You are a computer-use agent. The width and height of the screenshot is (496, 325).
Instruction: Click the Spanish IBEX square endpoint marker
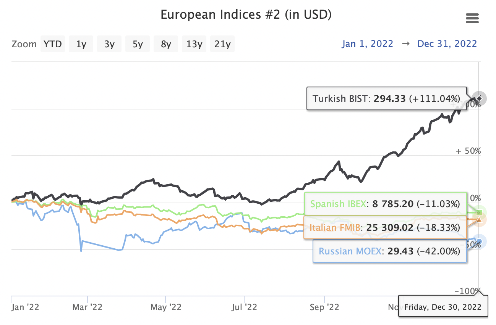coord(479,212)
